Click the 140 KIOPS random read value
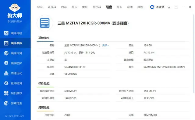 click(70, 98)
